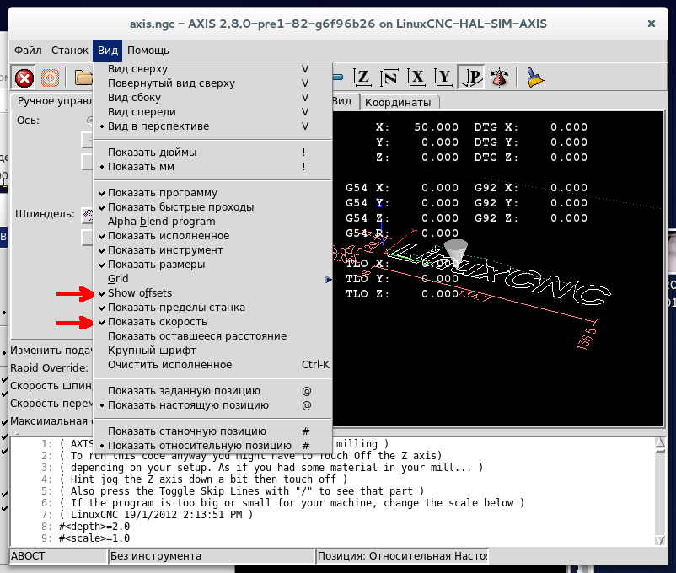Toggle 'Показать исполненное' option
This screenshot has width=676, height=573.
pyautogui.click(x=212, y=236)
